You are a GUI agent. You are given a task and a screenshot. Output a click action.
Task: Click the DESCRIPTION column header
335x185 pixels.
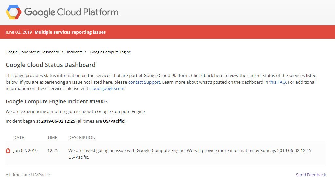82,137
